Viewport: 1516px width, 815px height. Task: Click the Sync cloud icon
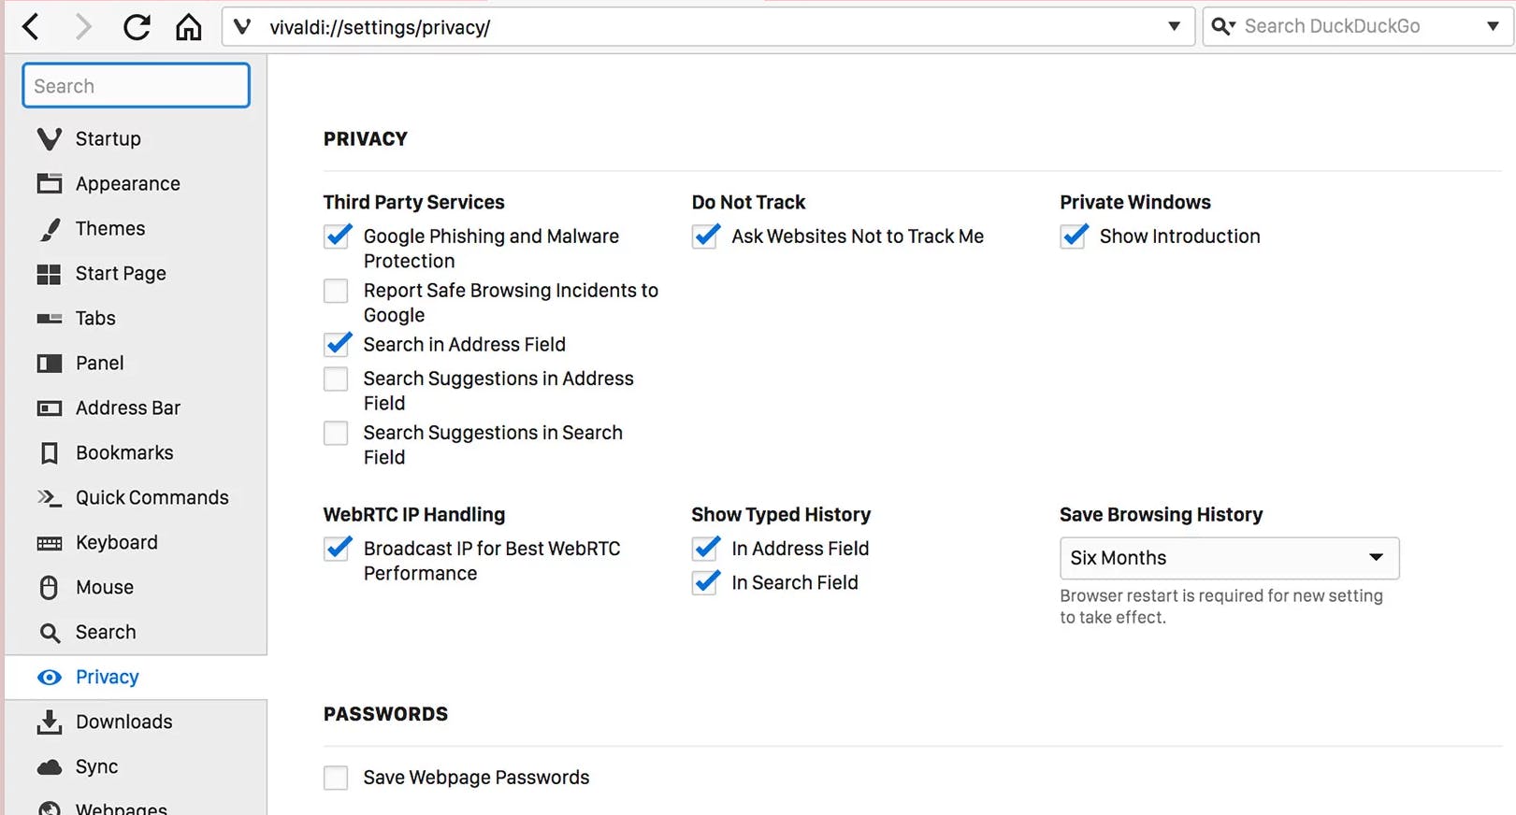(50, 767)
